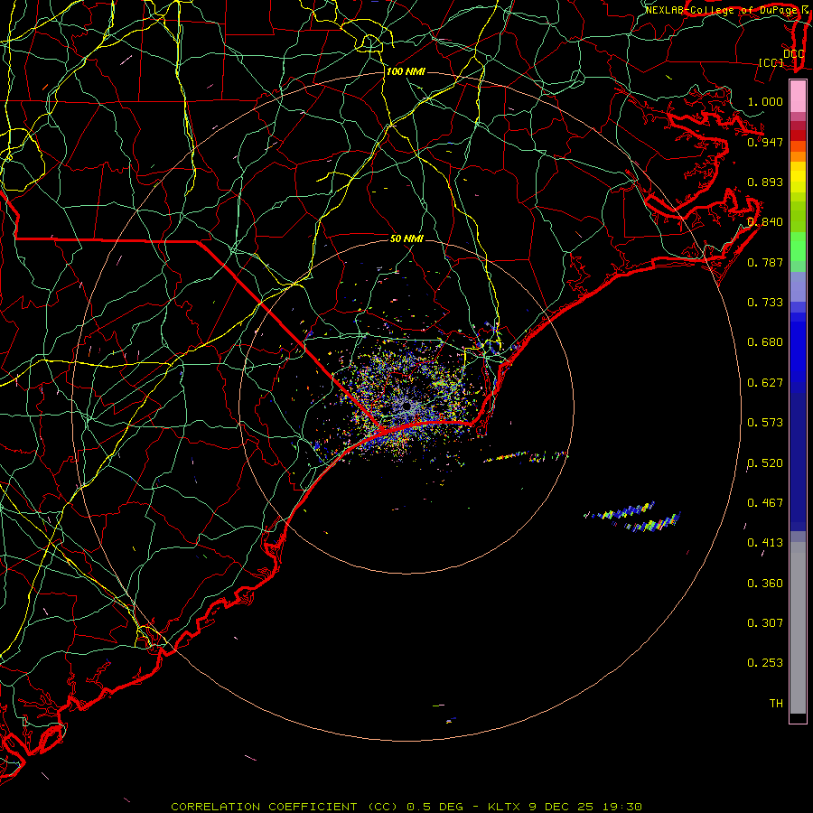
Task: Select the 0.733 scale value
Action: point(765,303)
